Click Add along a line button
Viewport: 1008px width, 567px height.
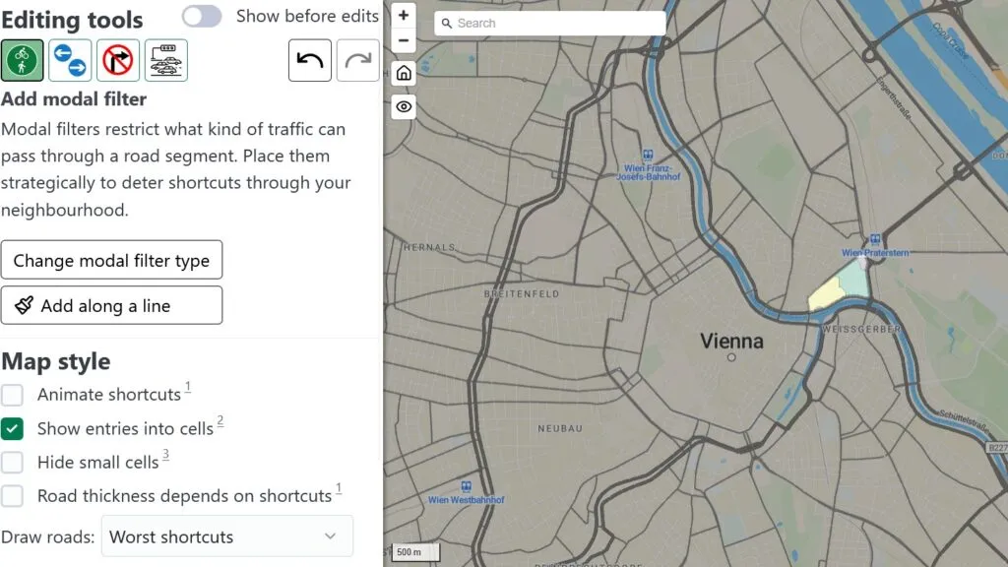point(112,305)
